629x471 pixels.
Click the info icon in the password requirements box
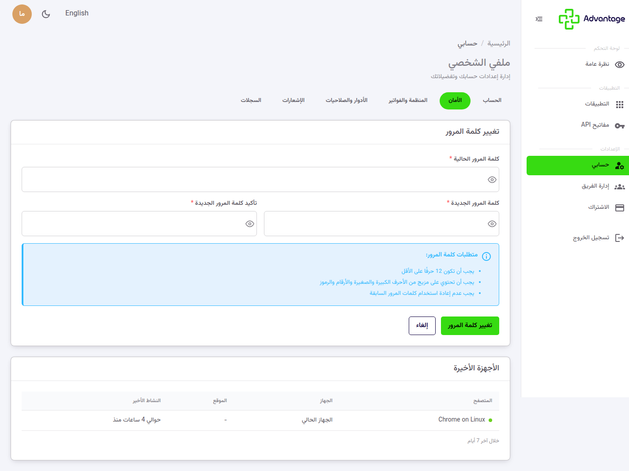point(486,256)
